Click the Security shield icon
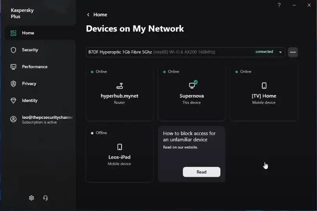The height and width of the screenshot is (211, 317). pyautogui.click(x=13, y=50)
